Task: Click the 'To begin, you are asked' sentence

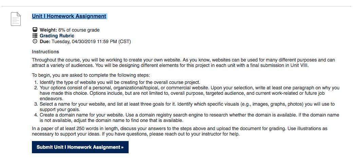Action: 91,75
